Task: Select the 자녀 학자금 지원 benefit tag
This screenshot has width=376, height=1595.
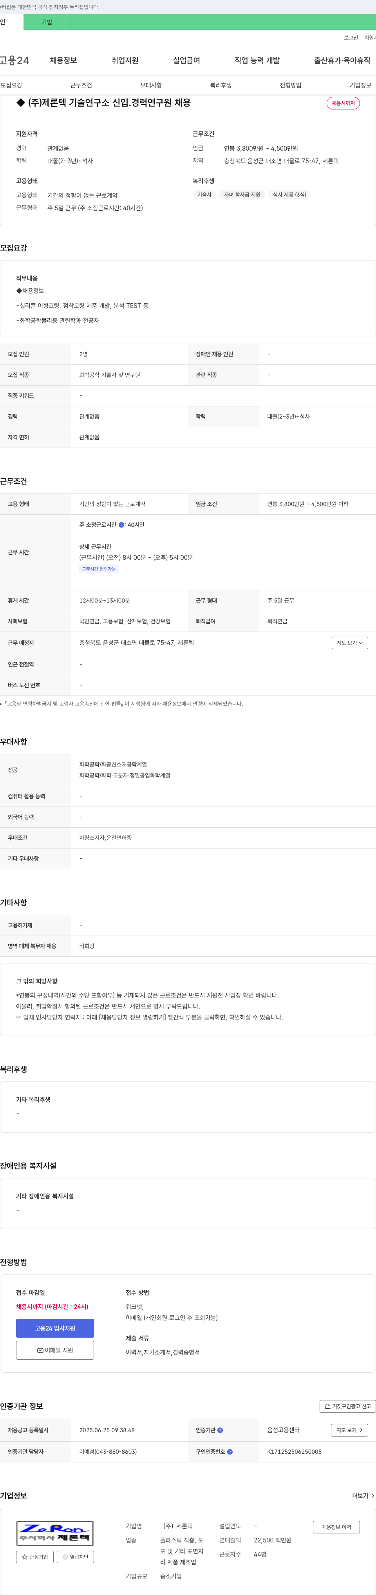Action: (242, 195)
